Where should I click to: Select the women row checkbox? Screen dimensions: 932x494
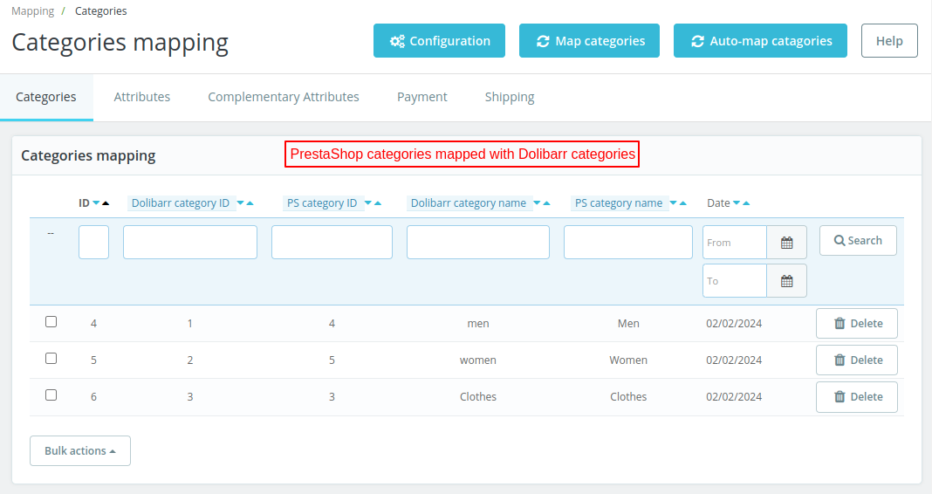click(51, 359)
